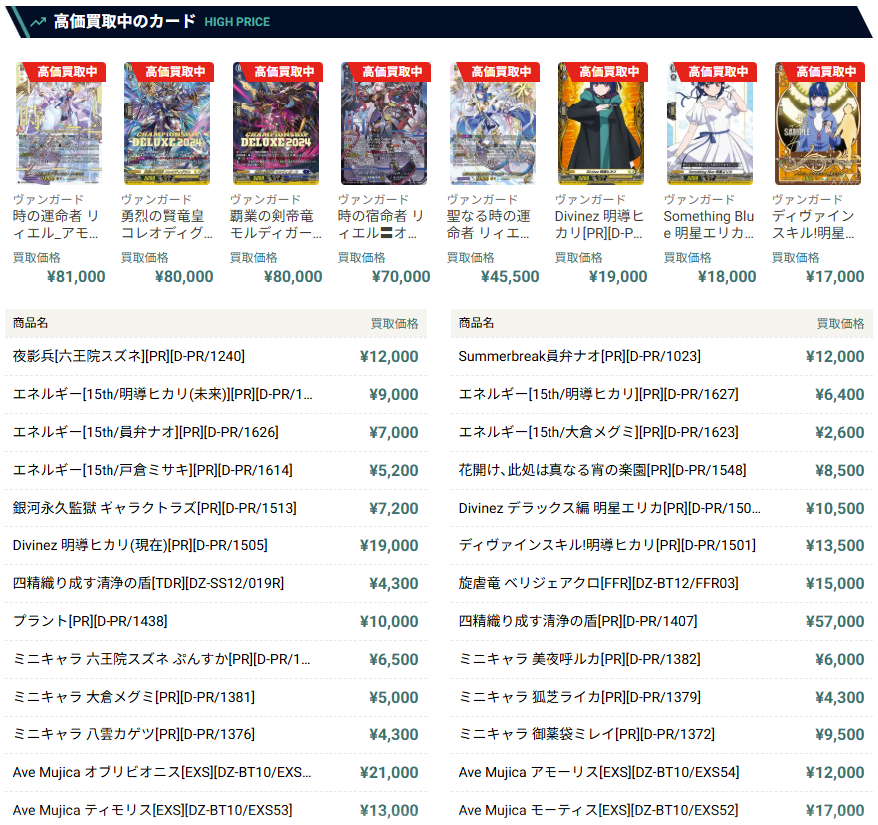Open the 覇業の剣帝竜 card thumbnail
This screenshot has width=878, height=825.
tap(276, 123)
